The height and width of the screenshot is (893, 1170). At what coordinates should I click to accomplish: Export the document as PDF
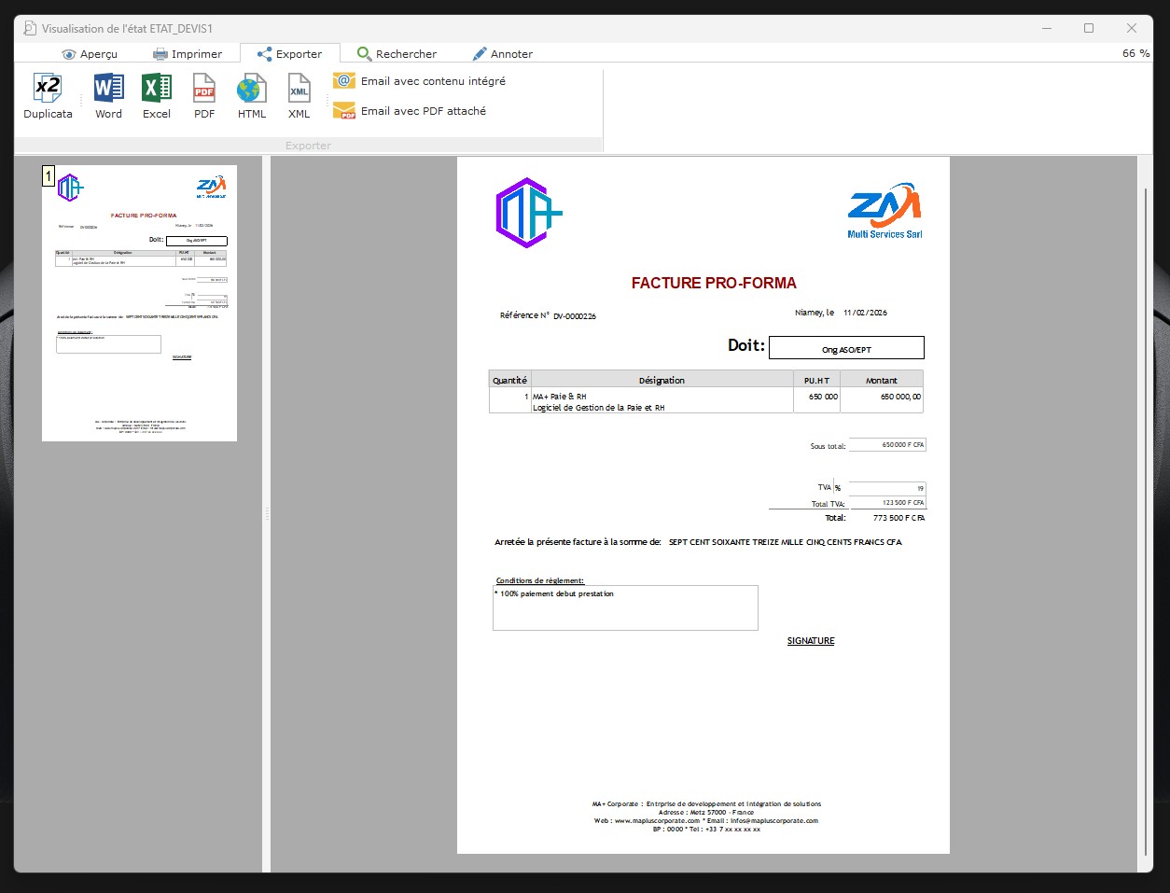tap(204, 90)
